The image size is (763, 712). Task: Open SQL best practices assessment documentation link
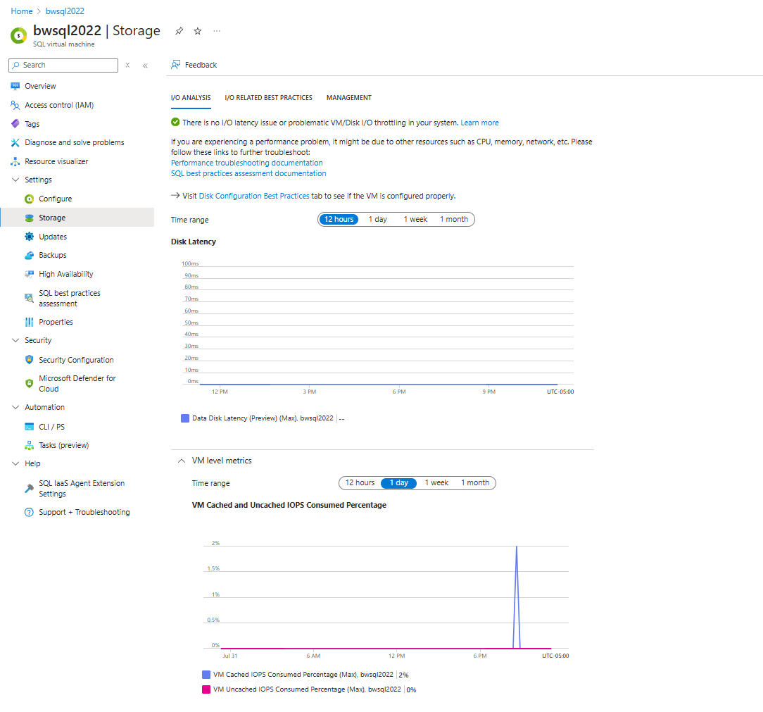[248, 173]
